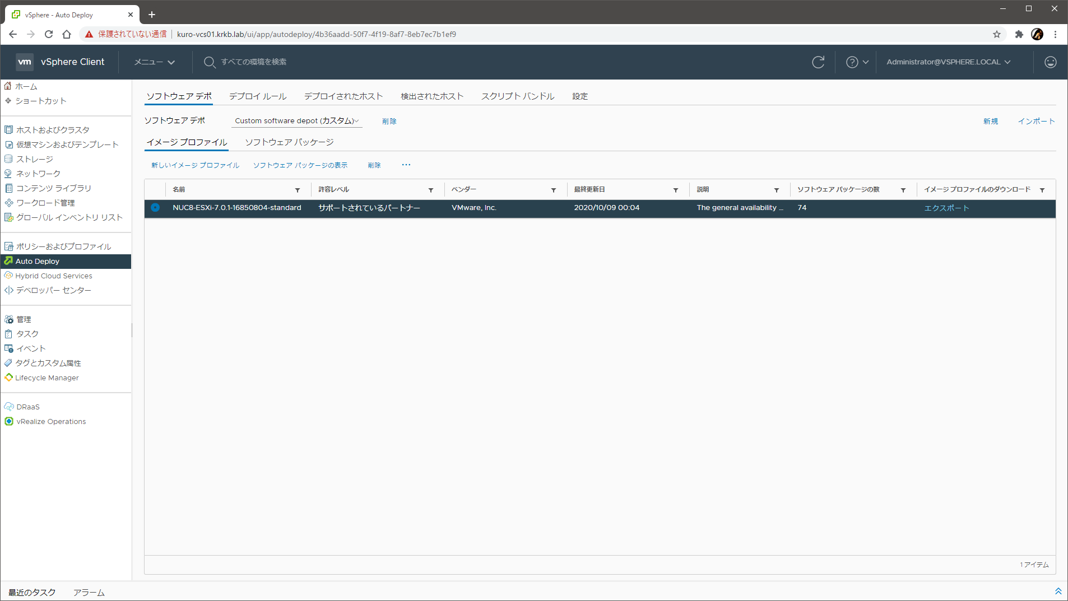Image resolution: width=1068 pixels, height=601 pixels.
Task: Expand recent tasks panel with double chevron
Action: (x=1058, y=591)
